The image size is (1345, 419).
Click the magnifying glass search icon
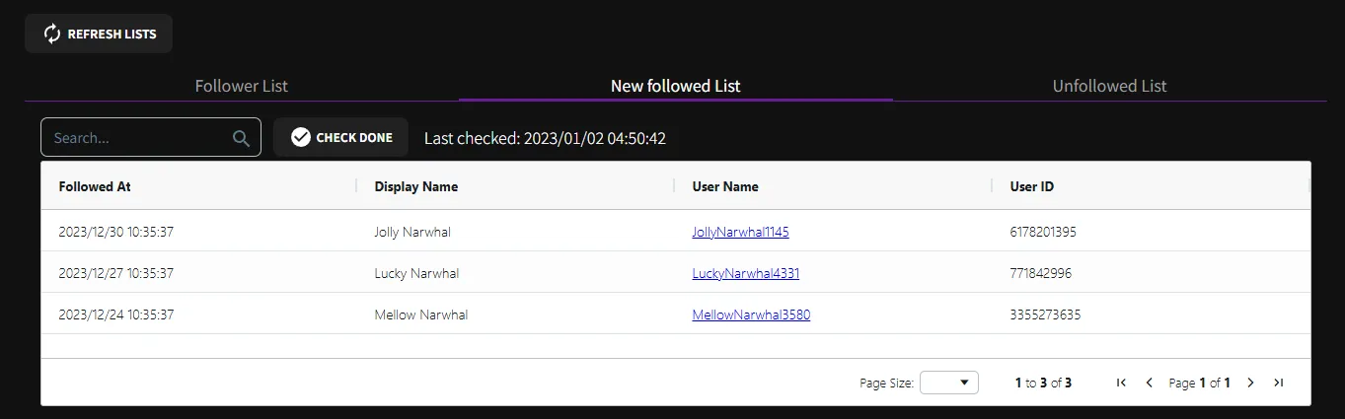click(x=241, y=138)
